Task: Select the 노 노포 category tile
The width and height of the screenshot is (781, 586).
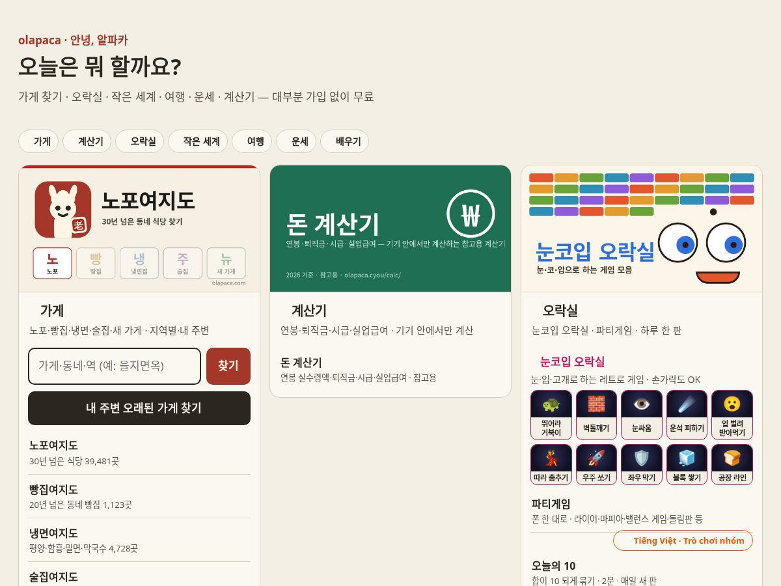Action: [x=53, y=263]
